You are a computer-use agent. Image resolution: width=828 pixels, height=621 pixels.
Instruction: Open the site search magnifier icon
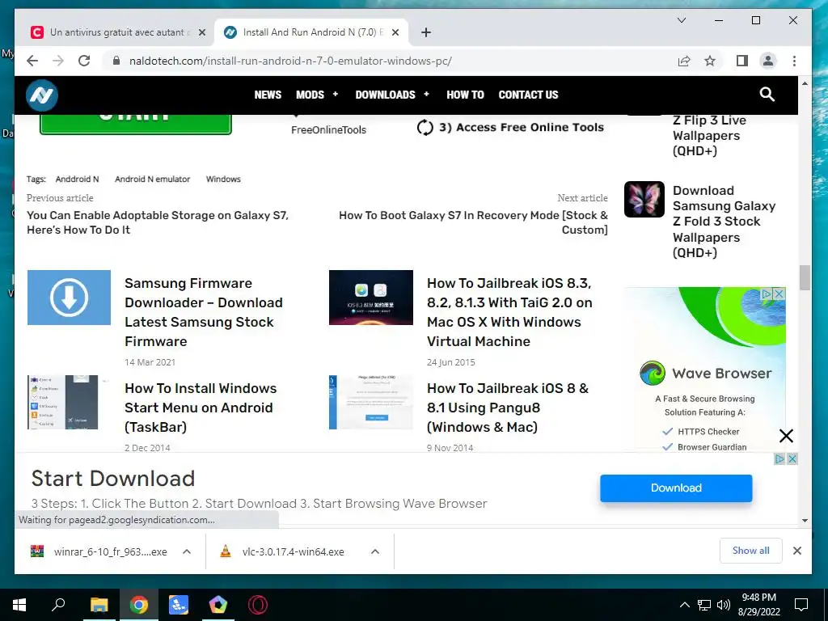[x=767, y=95]
